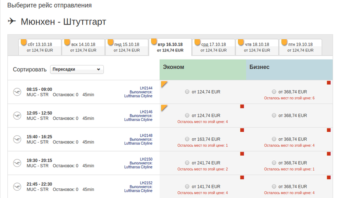This screenshot has width=339, height=198.
Task: Click the red square on 08:15 business fare
Action: point(329,83)
